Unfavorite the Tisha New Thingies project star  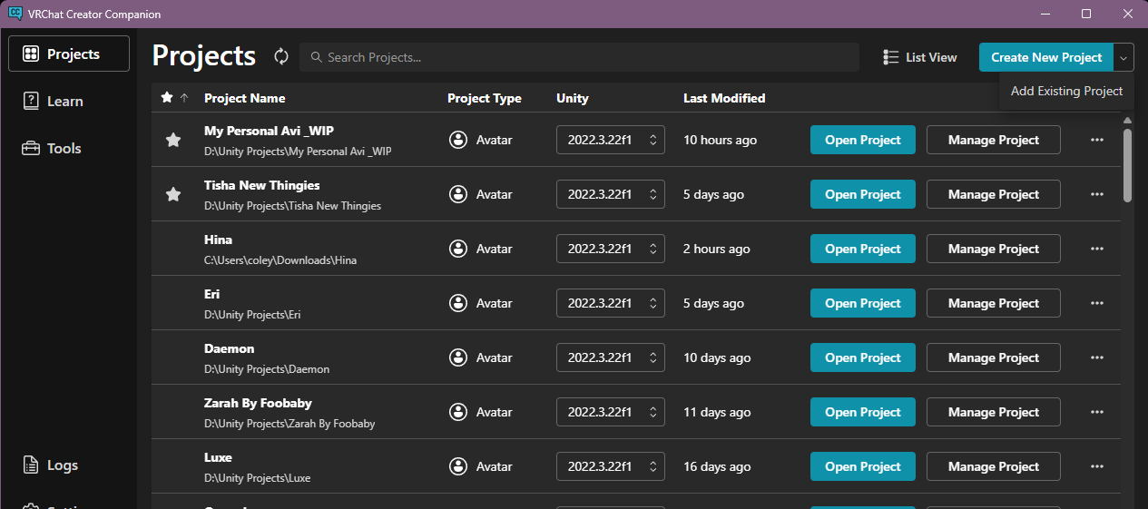[x=172, y=194]
